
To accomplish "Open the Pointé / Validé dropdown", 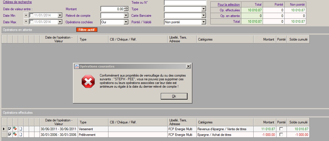I will [x=203, y=22].
